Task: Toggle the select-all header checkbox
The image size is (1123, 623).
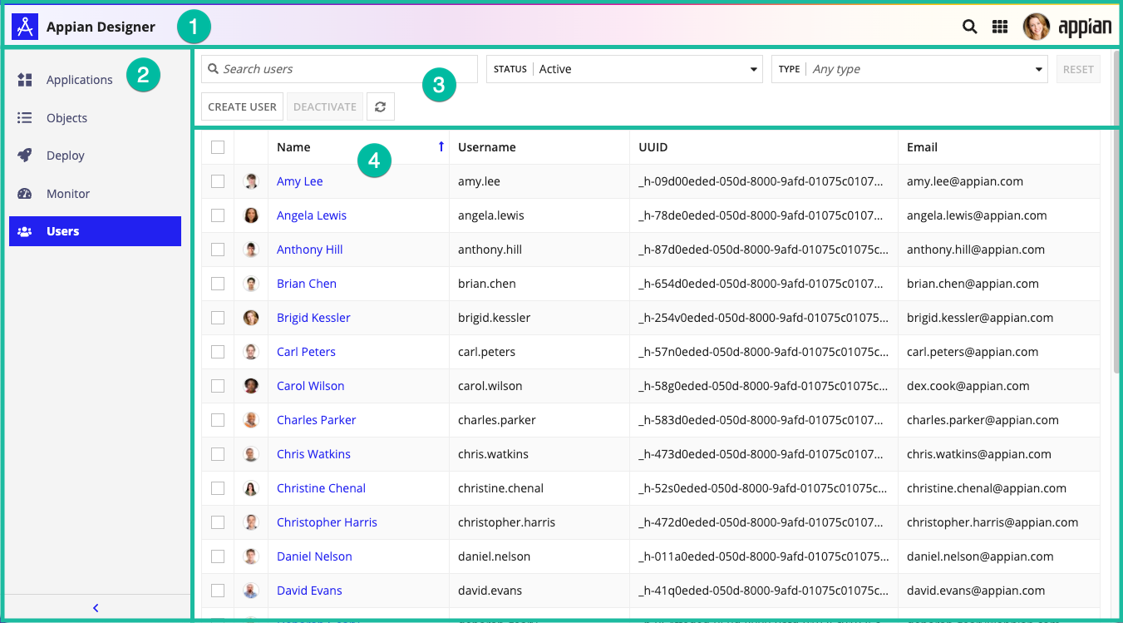Action: (218, 147)
